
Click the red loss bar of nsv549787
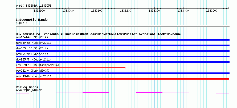122,79
